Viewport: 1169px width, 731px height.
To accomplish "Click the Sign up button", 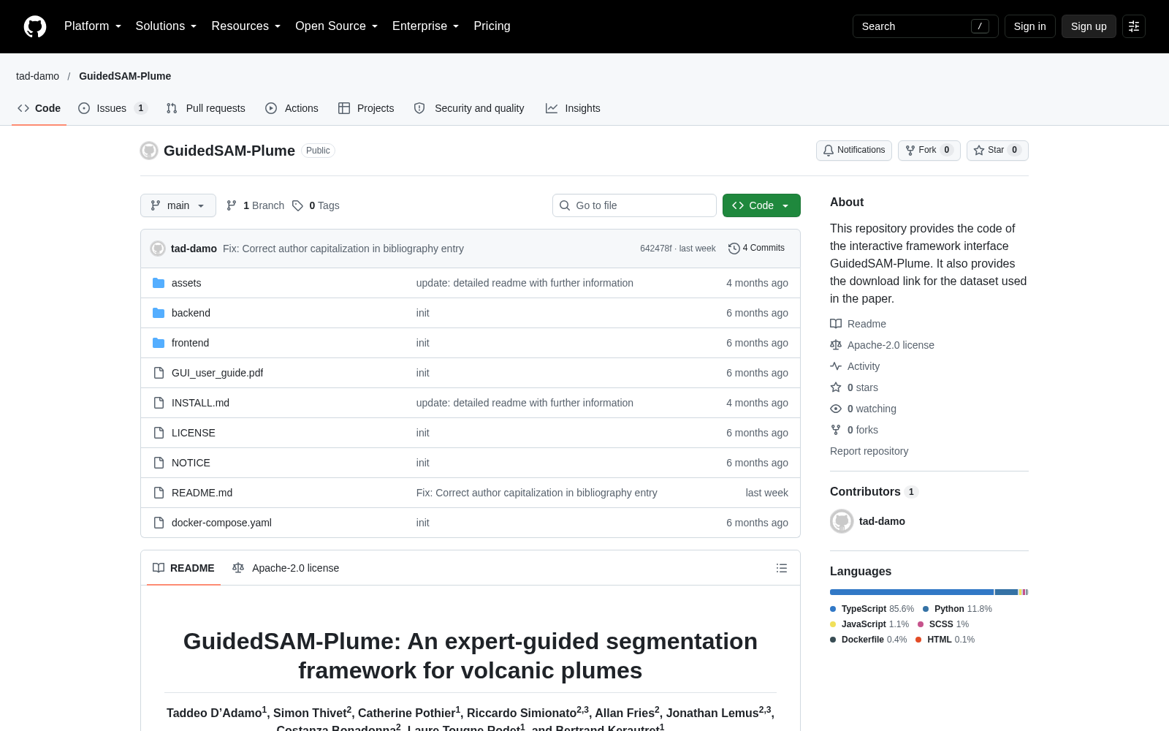I will 1089,26.
